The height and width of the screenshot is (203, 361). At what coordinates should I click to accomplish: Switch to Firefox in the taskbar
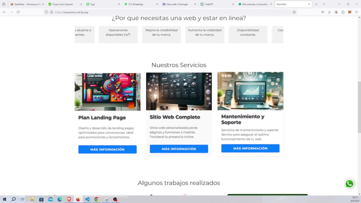(78, 199)
